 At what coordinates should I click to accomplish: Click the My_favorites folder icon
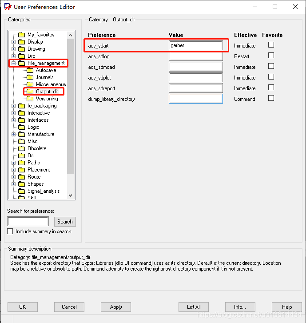click(x=22, y=35)
